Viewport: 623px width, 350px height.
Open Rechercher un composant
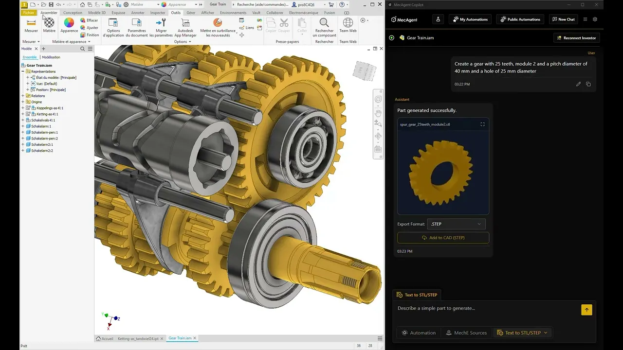324,28
